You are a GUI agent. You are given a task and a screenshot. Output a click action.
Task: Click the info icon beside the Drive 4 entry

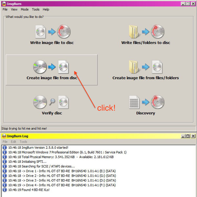(5, 185)
